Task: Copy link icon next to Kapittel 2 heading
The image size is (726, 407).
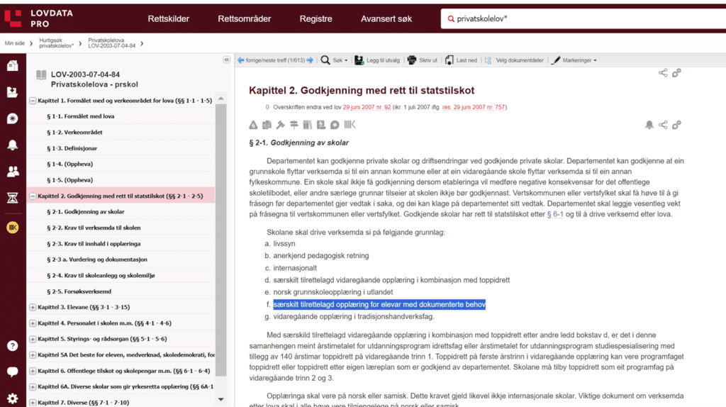Action: [676, 73]
